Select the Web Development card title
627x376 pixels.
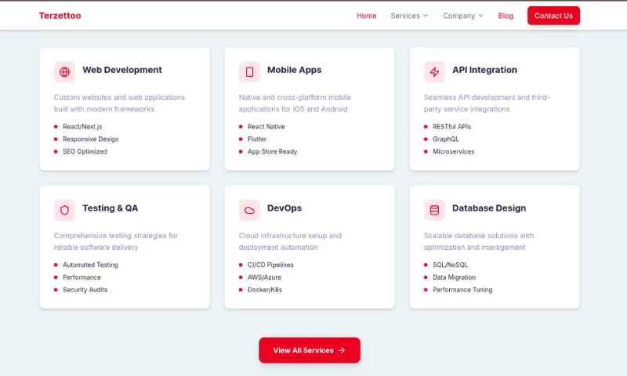121,70
